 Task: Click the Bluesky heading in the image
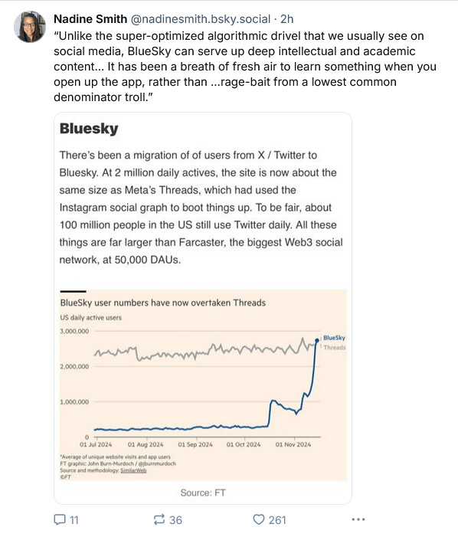pos(89,129)
